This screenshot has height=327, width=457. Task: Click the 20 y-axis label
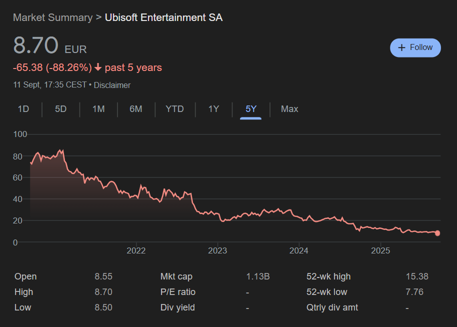point(18,220)
